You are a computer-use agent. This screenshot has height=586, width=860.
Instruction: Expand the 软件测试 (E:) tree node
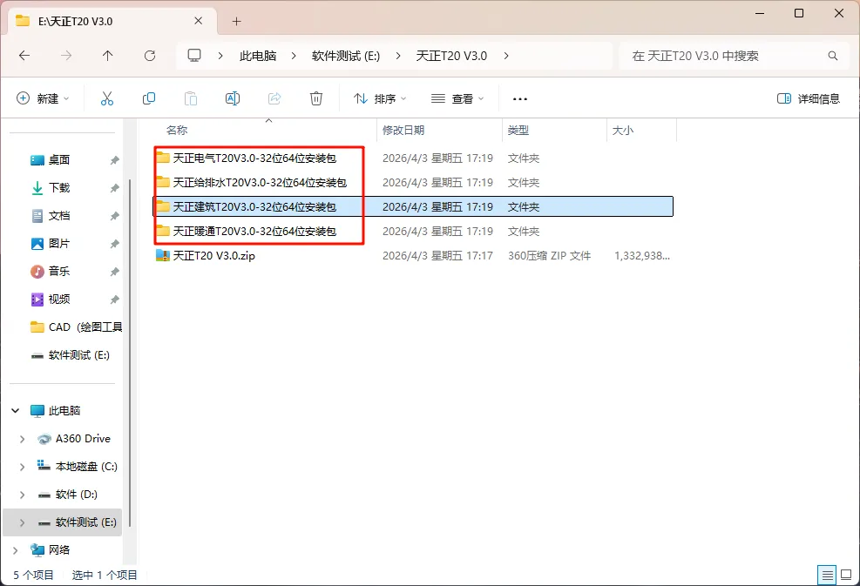(x=22, y=522)
